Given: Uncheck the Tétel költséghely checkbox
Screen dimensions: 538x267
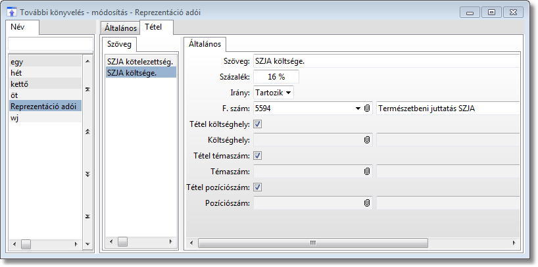Looking at the screenshot, I should point(258,124).
